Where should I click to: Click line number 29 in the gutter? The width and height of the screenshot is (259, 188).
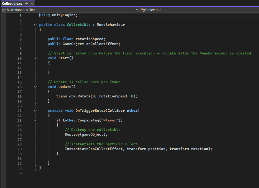19,149
